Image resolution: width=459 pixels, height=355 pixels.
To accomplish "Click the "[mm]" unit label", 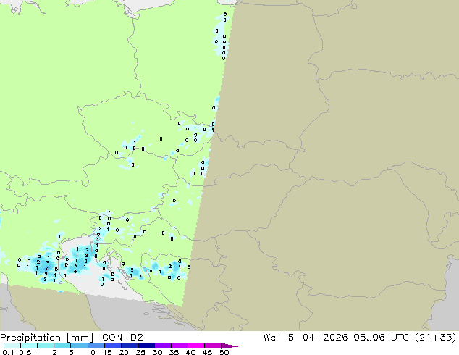I will 80,338.
